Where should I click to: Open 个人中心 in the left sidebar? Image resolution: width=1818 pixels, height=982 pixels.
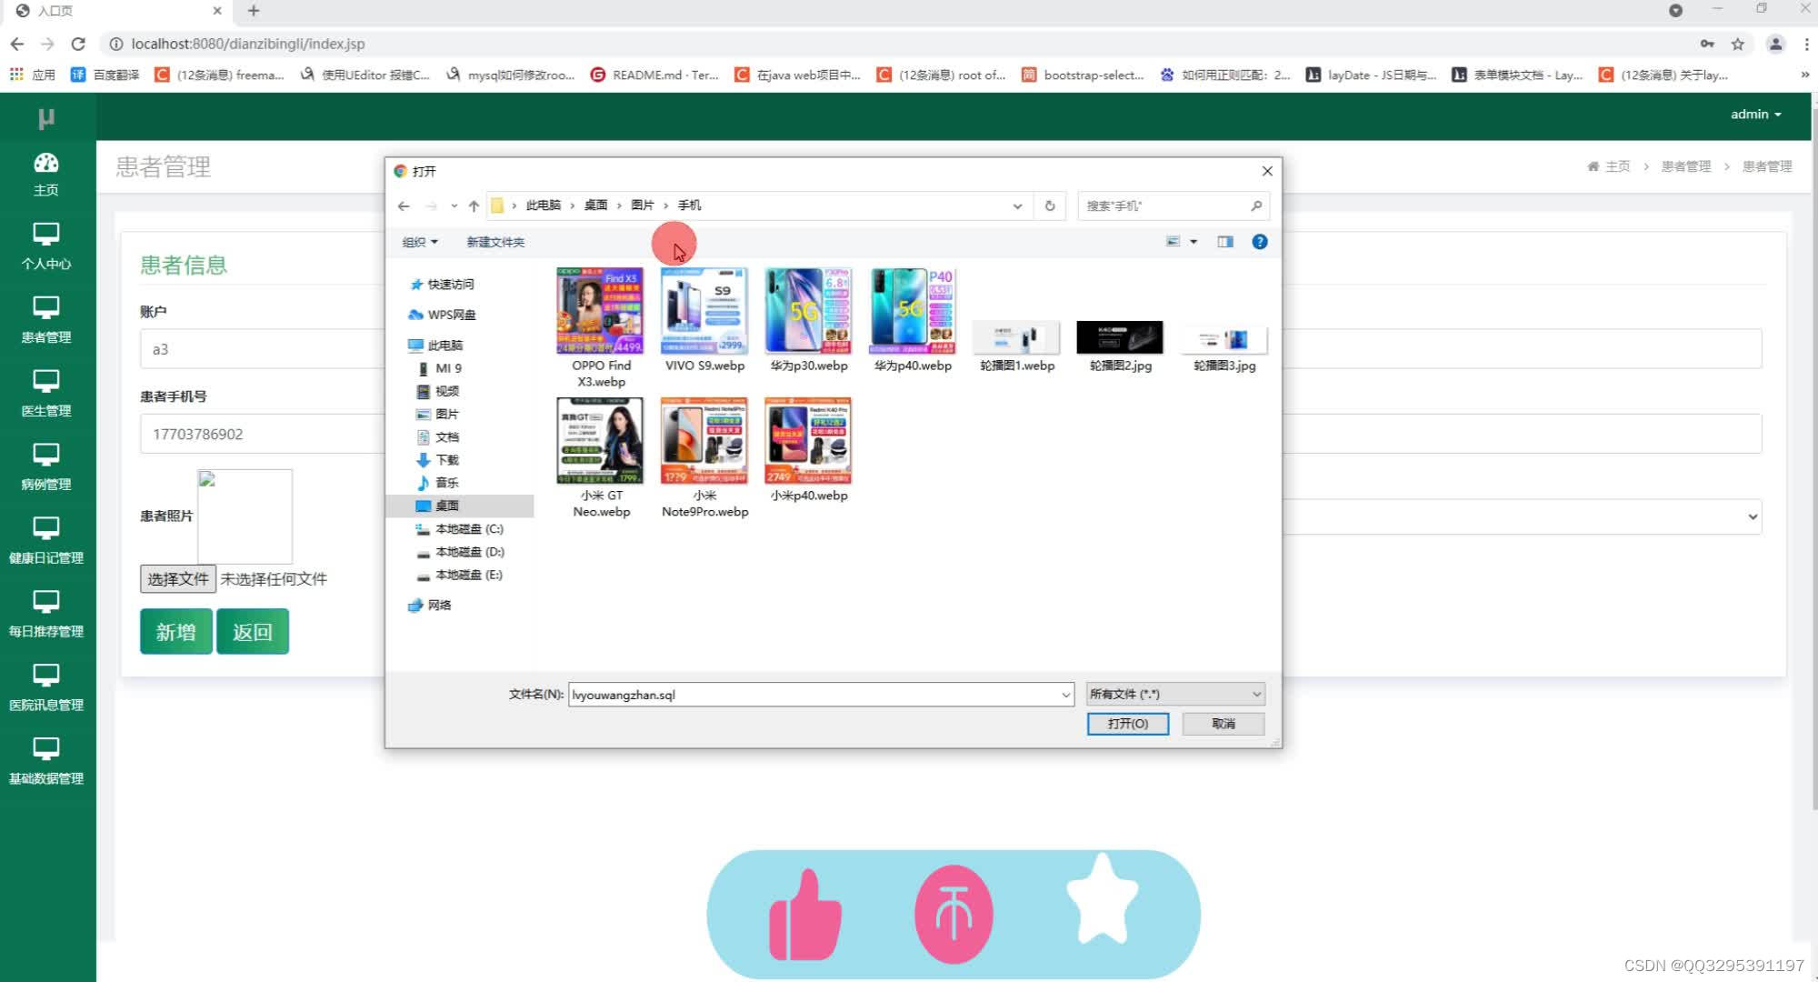(46, 247)
